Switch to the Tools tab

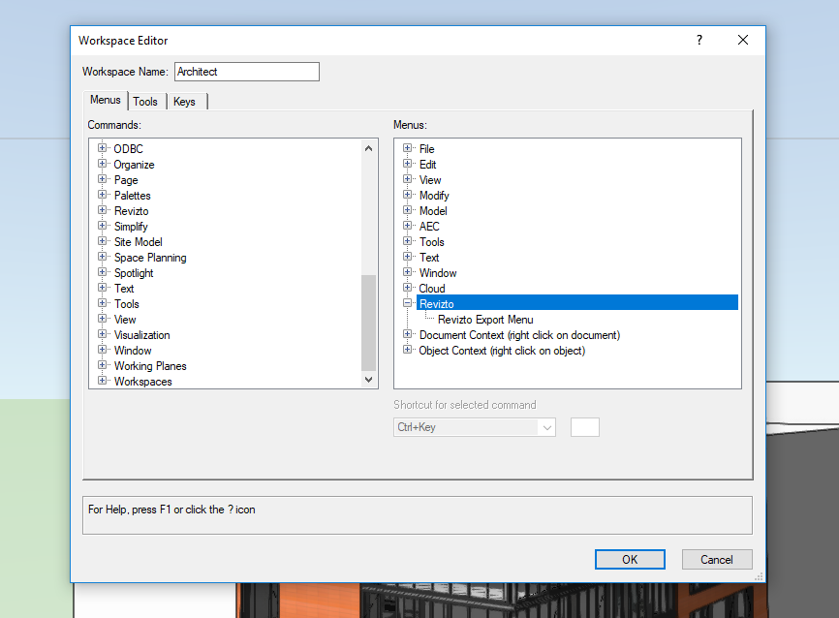pyautogui.click(x=145, y=102)
